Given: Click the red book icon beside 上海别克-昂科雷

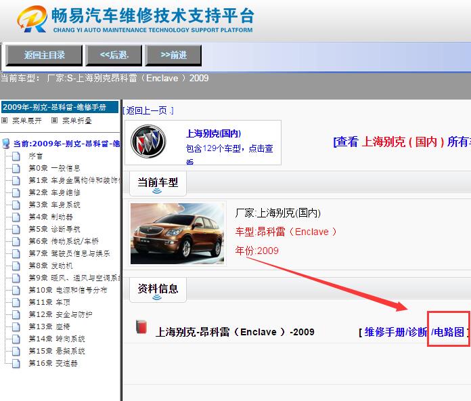Looking at the screenshot, I should coord(141,326).
